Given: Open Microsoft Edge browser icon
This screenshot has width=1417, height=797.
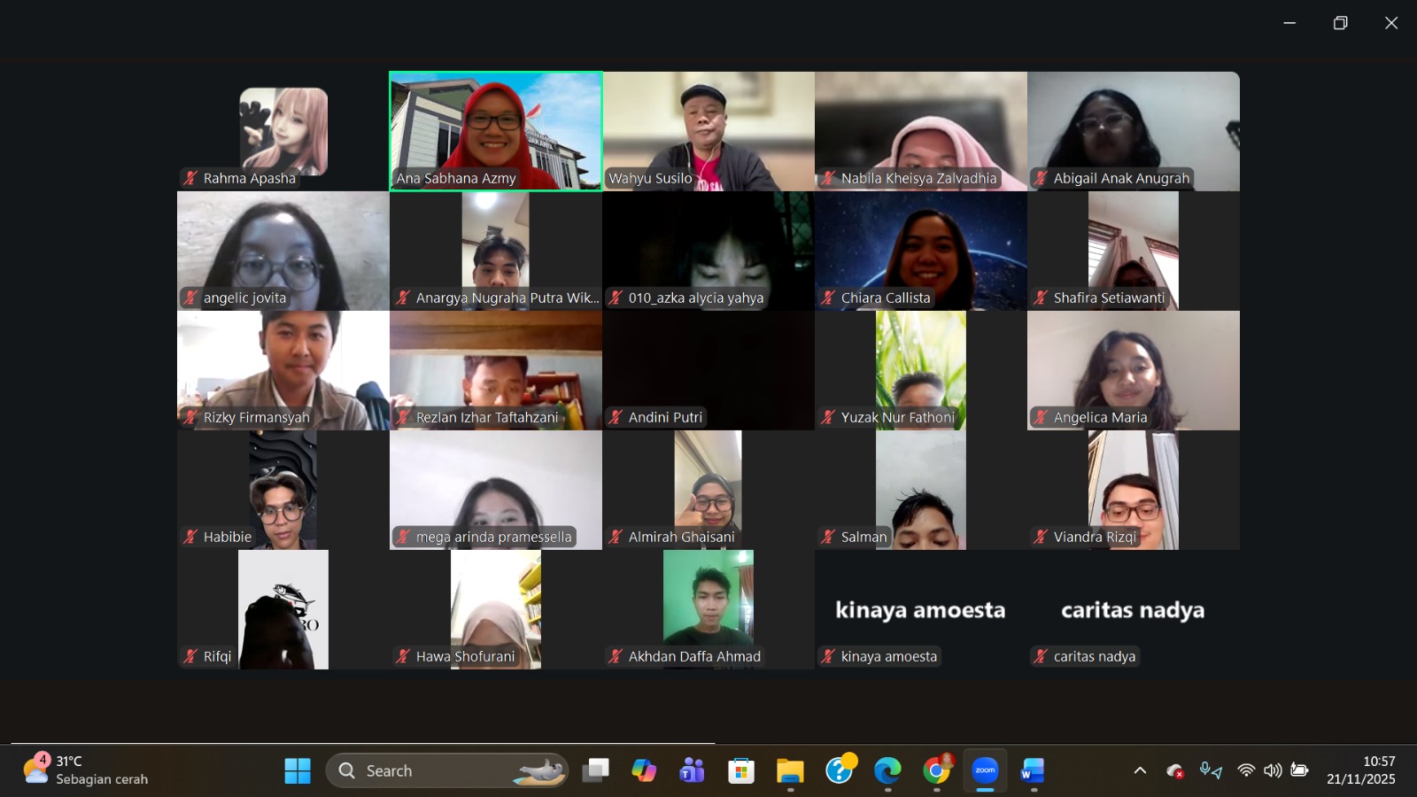Looking at the screenshot, I should 887,770.
